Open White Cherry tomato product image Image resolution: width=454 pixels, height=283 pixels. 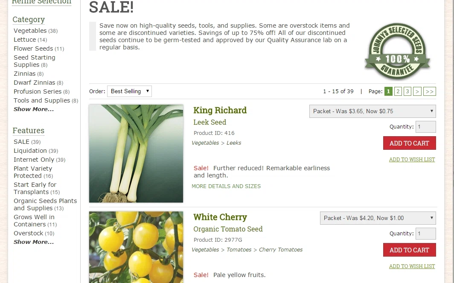coord(136,247)
